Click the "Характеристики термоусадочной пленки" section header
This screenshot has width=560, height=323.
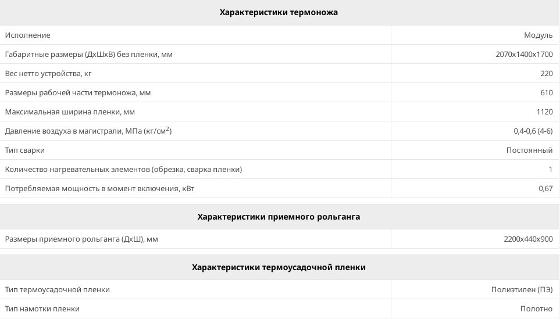[x=279, y=267]
